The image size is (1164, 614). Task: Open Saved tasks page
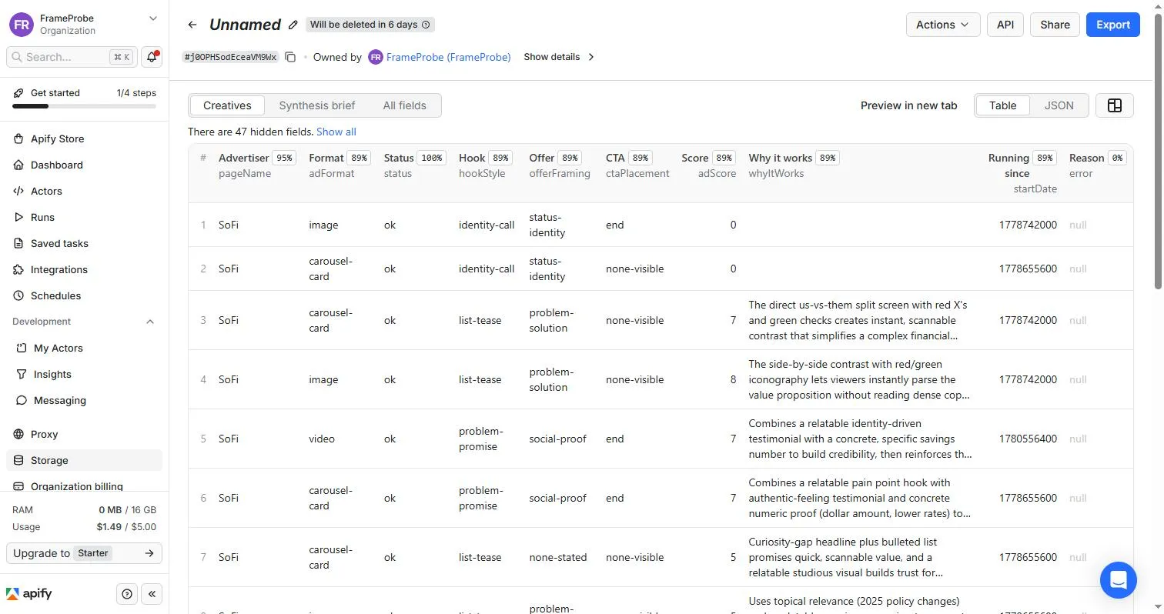click(x=85, y=243)
